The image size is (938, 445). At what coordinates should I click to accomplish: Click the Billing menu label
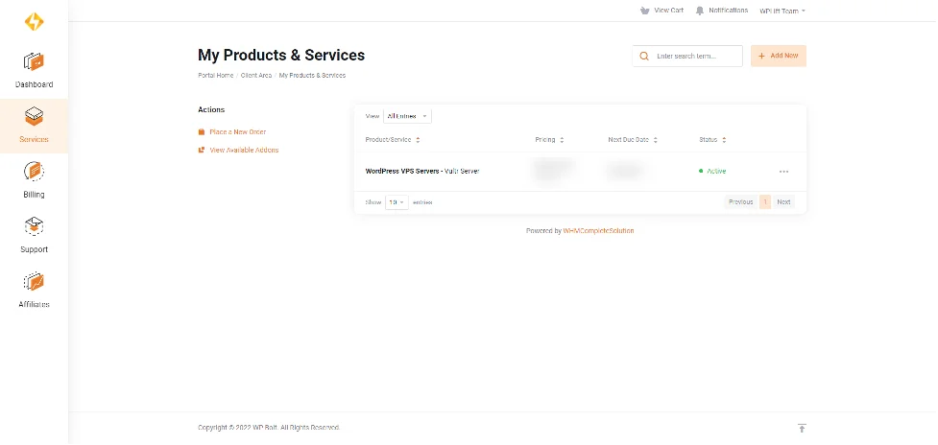click(35, 195)
